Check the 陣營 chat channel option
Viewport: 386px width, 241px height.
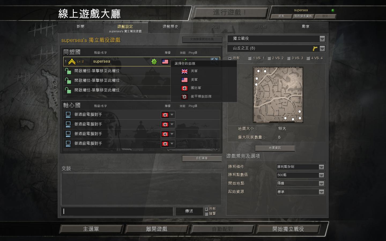(206, 214)
